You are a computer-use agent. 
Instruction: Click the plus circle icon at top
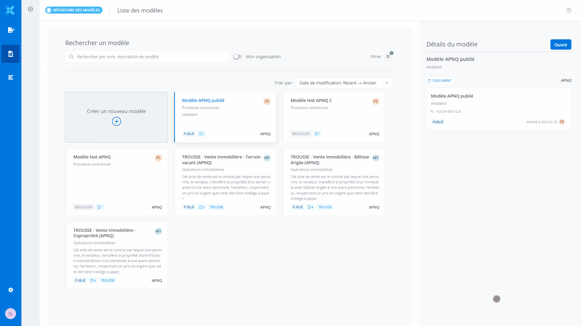pos(31,9)
